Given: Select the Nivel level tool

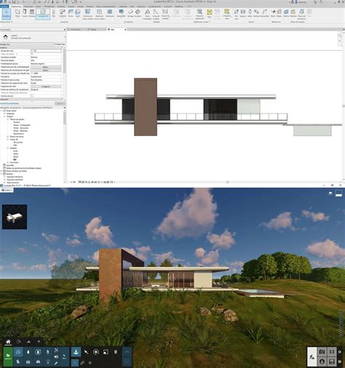Looking at the screenshot, I should tap(273, 13).
